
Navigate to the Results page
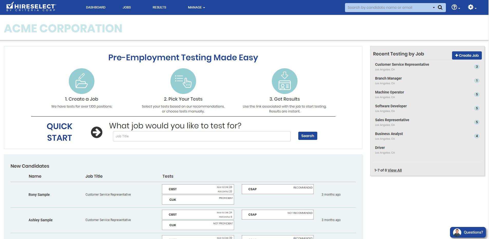159,7
